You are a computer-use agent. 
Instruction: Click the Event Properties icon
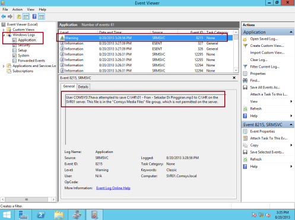tap(245, 132)
